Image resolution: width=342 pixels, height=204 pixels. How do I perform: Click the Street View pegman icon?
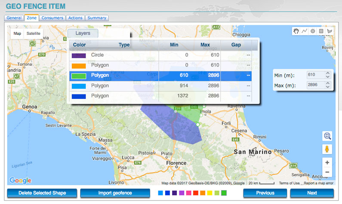327,149
